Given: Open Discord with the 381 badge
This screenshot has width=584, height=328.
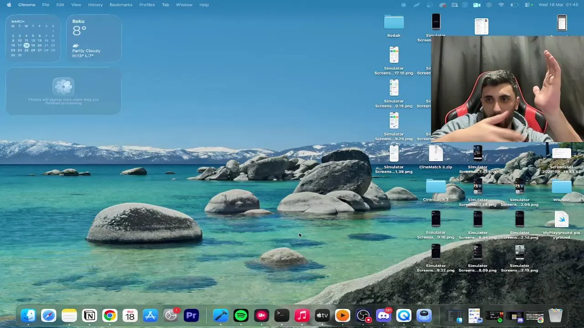Looking at the screenshot, I should 383,315.
